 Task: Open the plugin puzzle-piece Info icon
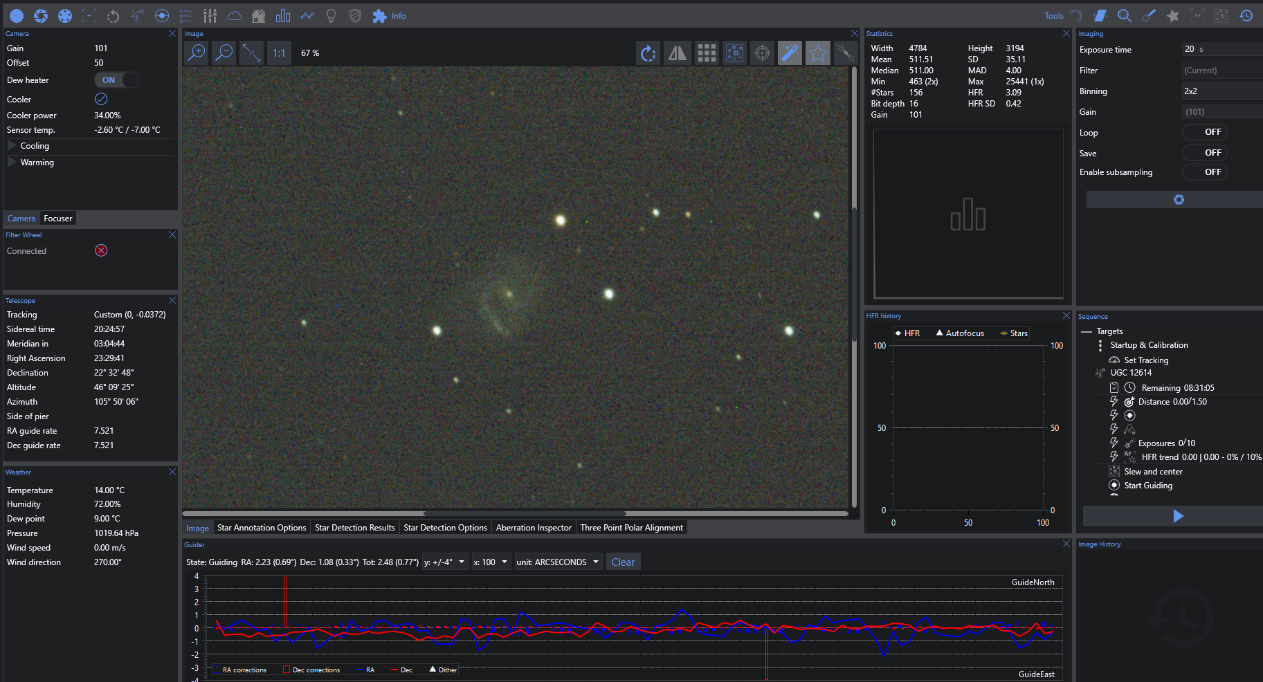click(379, 16)
